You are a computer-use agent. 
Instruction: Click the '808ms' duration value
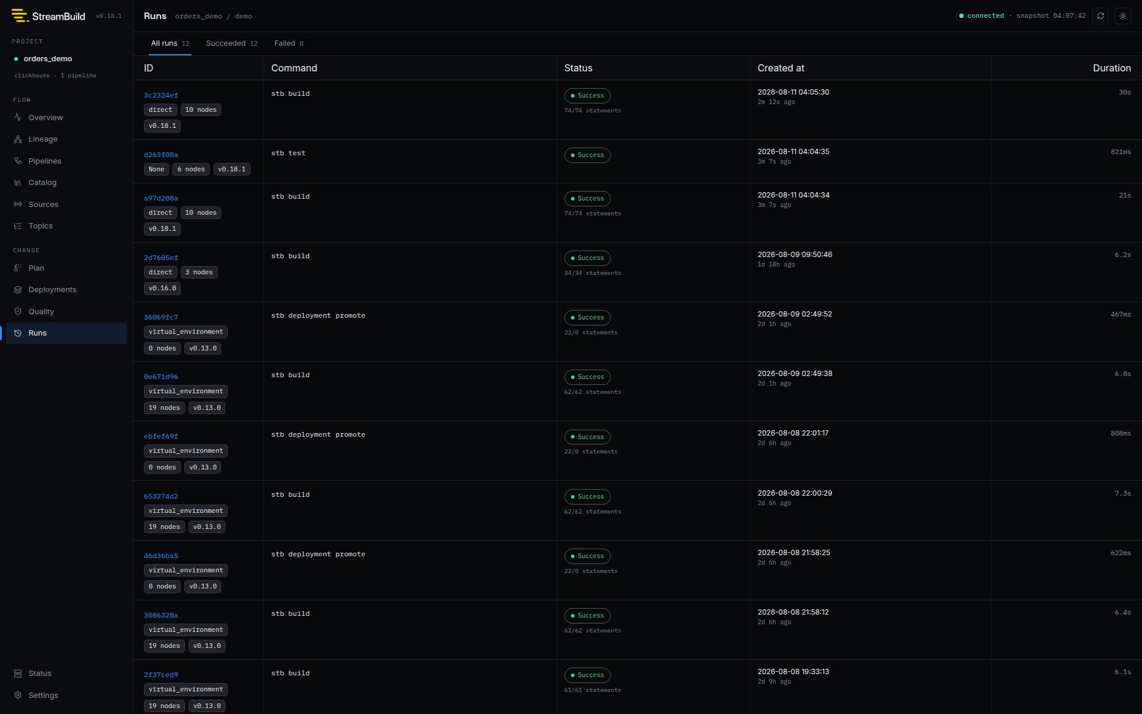[1121, 434]
